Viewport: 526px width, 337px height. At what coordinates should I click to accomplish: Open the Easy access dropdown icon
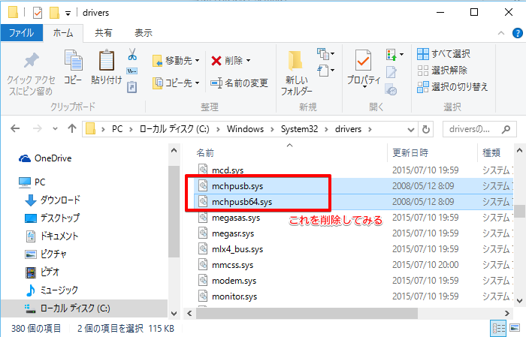325,71
